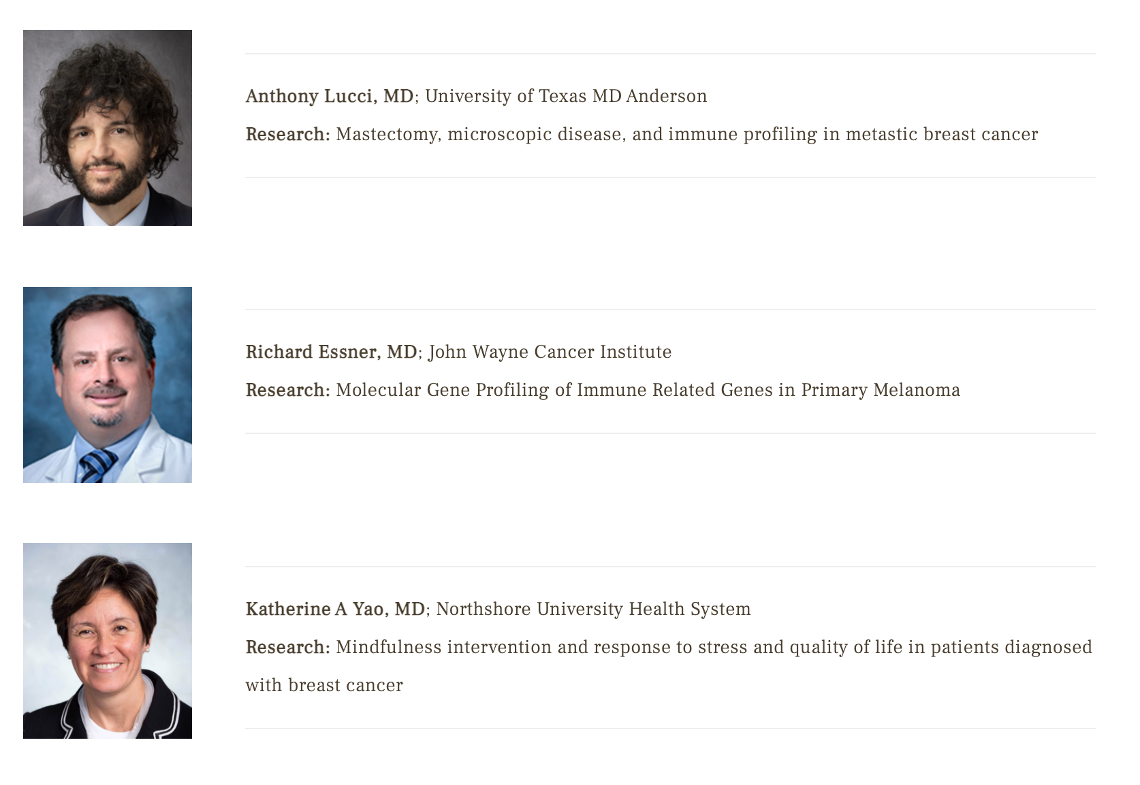Click the words "metastic breast cancer"
Viewport: 1140px width, 785px height.
pyautogui.click(x=941, y=135)
